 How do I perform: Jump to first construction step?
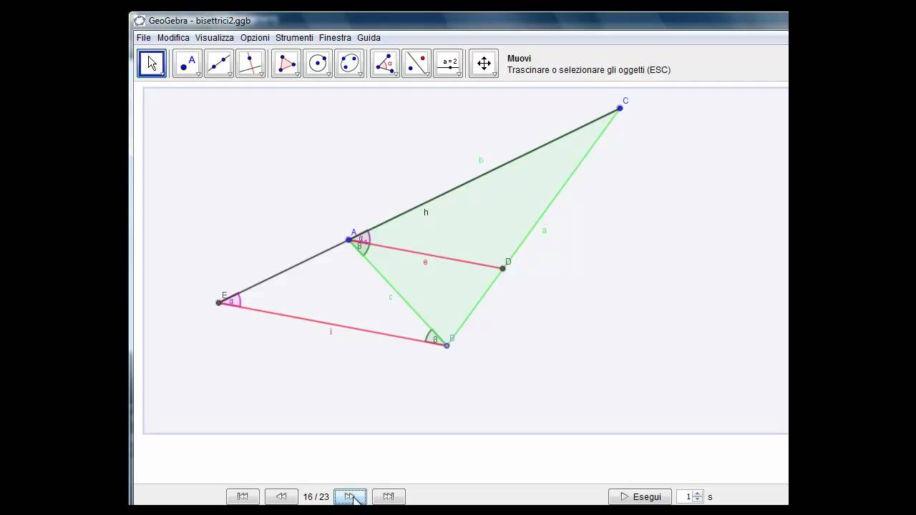[x=243, y=496]
